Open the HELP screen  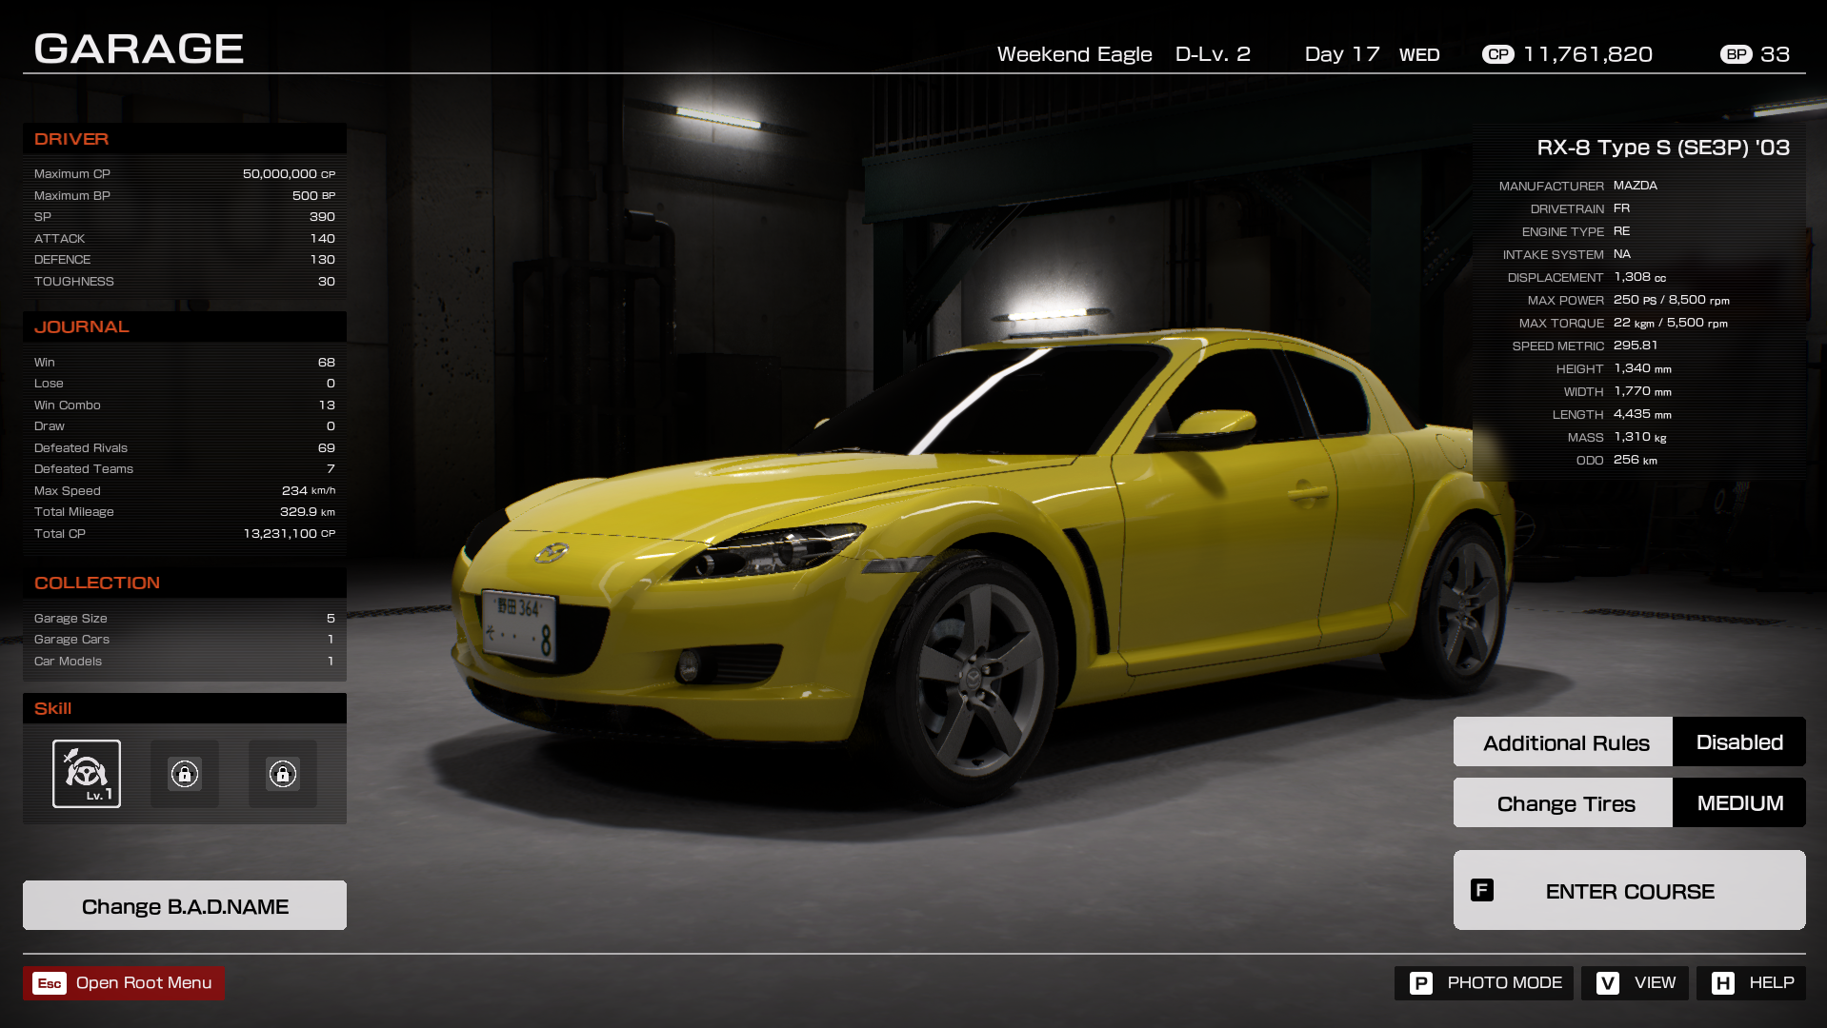click(1751, 983)
